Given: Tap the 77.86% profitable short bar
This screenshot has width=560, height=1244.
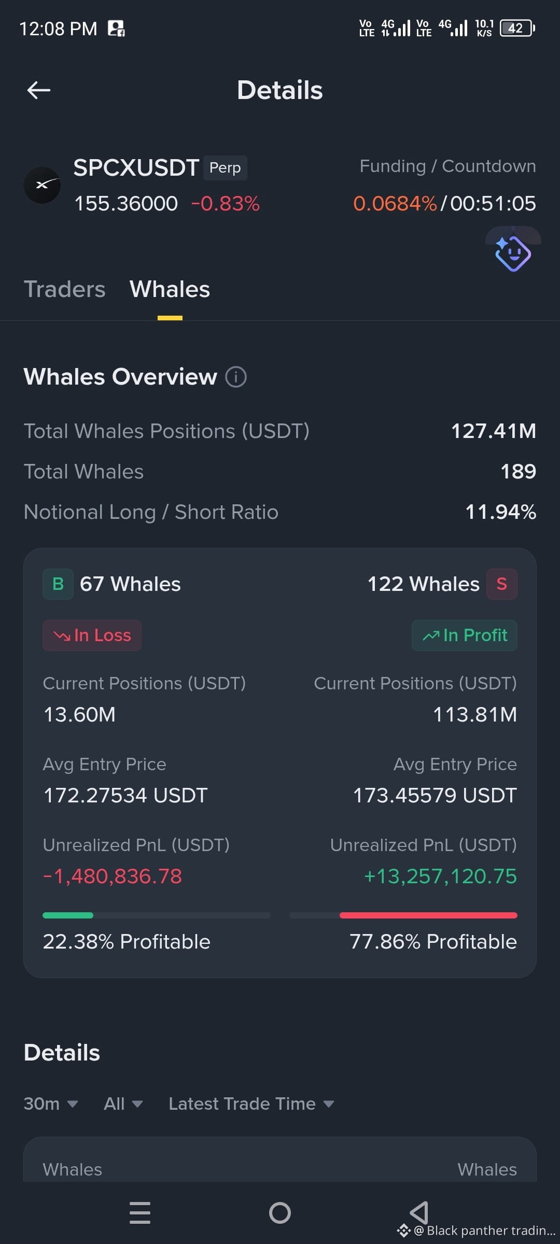Looking at the screenshot, I should (403, 915).
